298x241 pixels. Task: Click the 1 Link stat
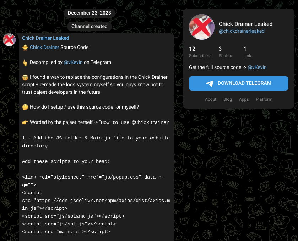coord(247,52)
